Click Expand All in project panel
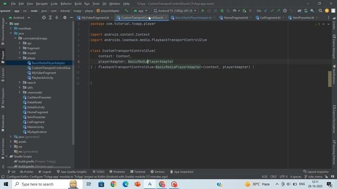 coord(51,17)
